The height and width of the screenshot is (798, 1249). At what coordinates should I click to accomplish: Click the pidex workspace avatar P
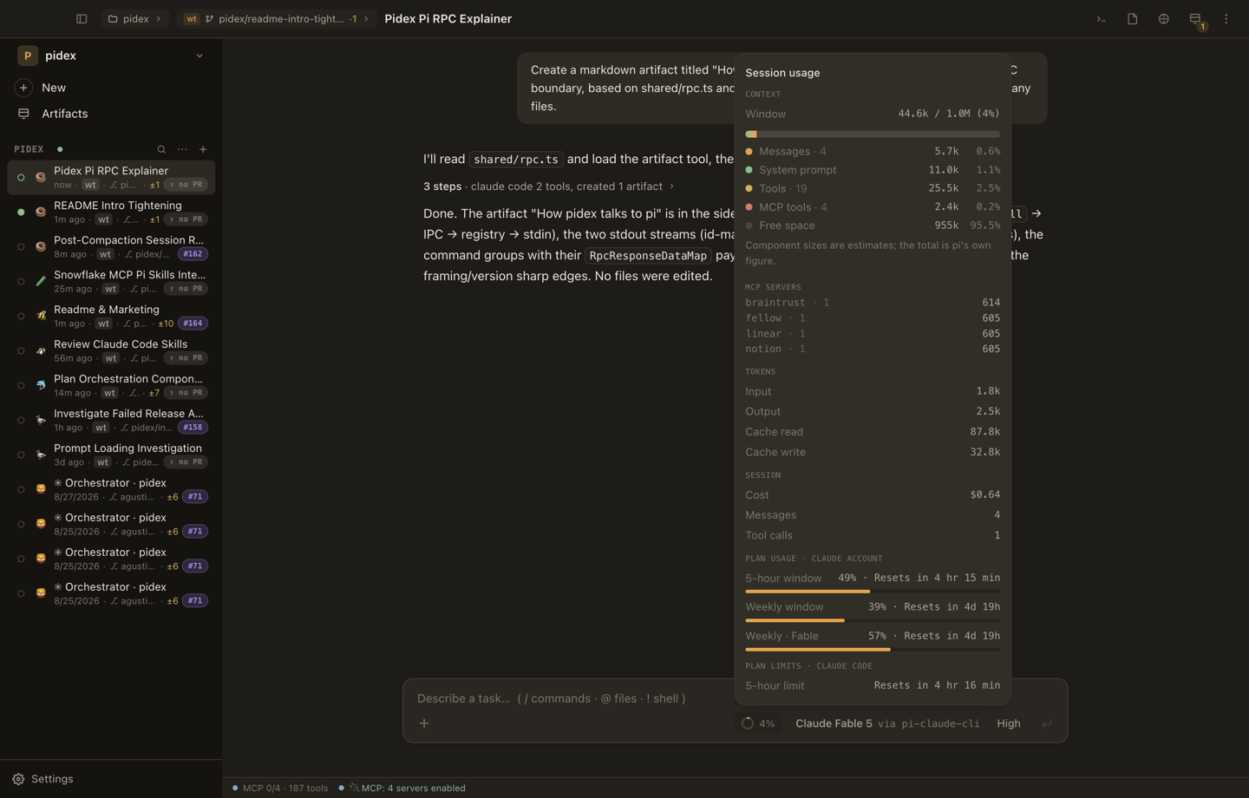(x=28, y=56)
